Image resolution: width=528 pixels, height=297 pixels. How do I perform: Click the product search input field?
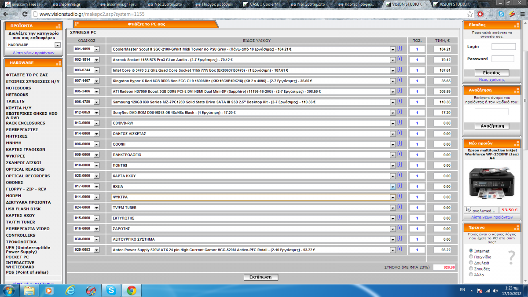pyautogui.click(x=491, y=112)
